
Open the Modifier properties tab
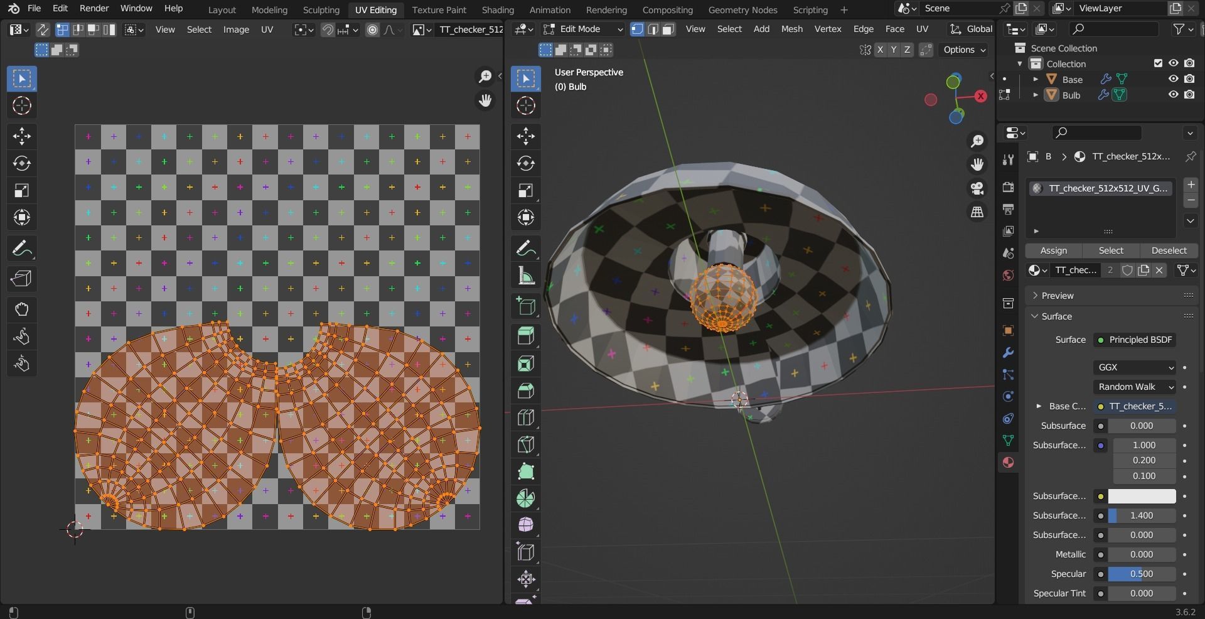tap(1008, 353)
